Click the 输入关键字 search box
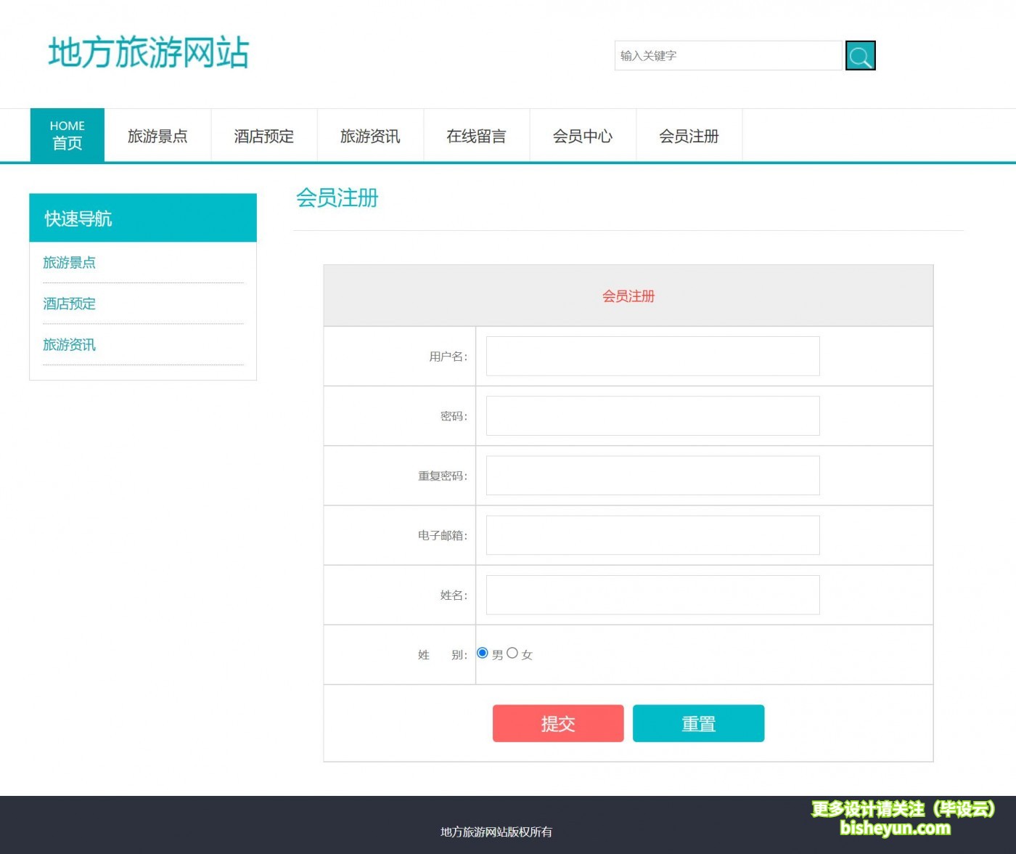The width and height of the screenshot is (1016, 854). point(728,55)
